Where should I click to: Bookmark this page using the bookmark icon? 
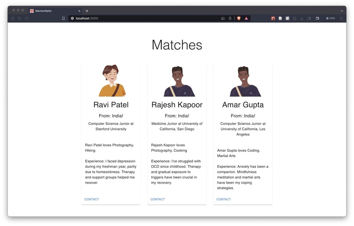tap(63, 18)
